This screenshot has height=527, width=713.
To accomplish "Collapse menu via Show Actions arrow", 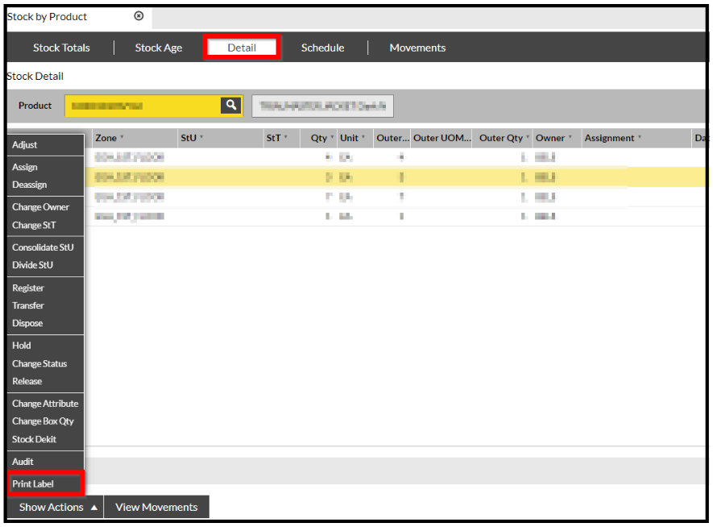I will point(94,508).
